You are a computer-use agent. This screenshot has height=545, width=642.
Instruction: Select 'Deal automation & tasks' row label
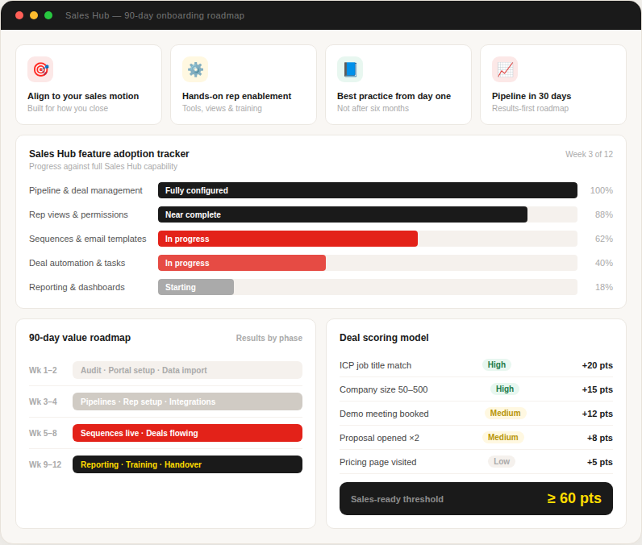click(77, 263)
